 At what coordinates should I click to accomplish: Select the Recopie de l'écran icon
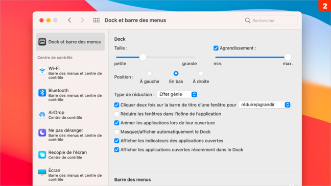(x=42, y=154)
